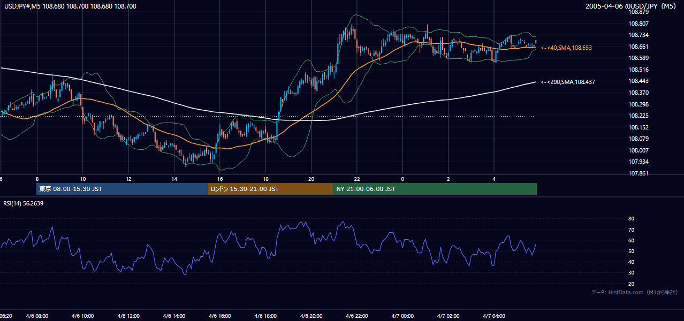This screenshot has height=321, width=684.
Task: Click the 4/6 12:00 time label
Action: tap(128, 316)
